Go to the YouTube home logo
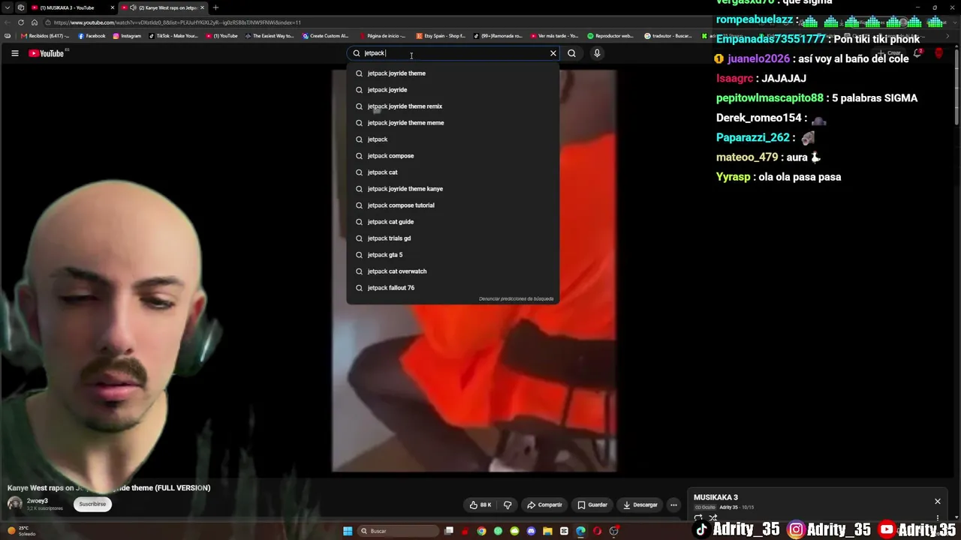The height and width of the screenshot is (540, 961). coord(47,53)
